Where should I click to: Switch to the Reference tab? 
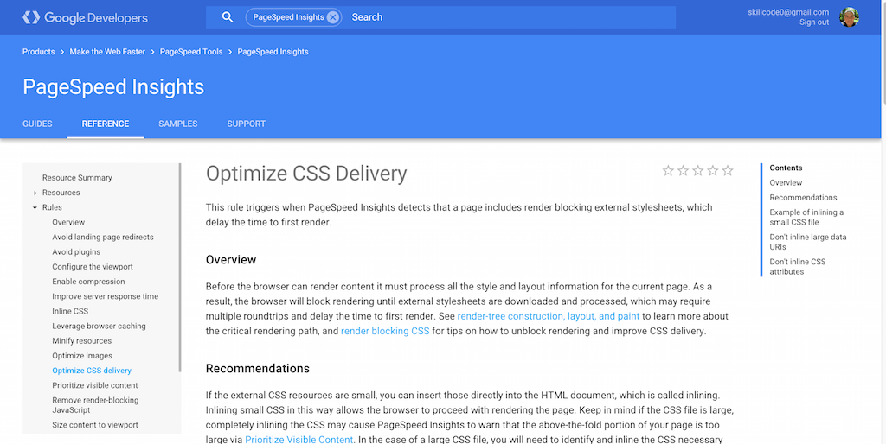pos(106,124)
